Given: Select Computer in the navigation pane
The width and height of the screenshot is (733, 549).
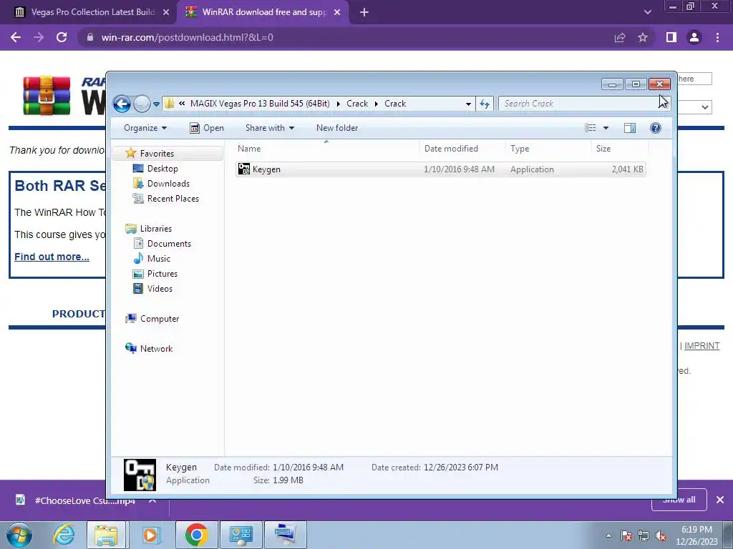Looking at the screenshot, I should [160, 319].
